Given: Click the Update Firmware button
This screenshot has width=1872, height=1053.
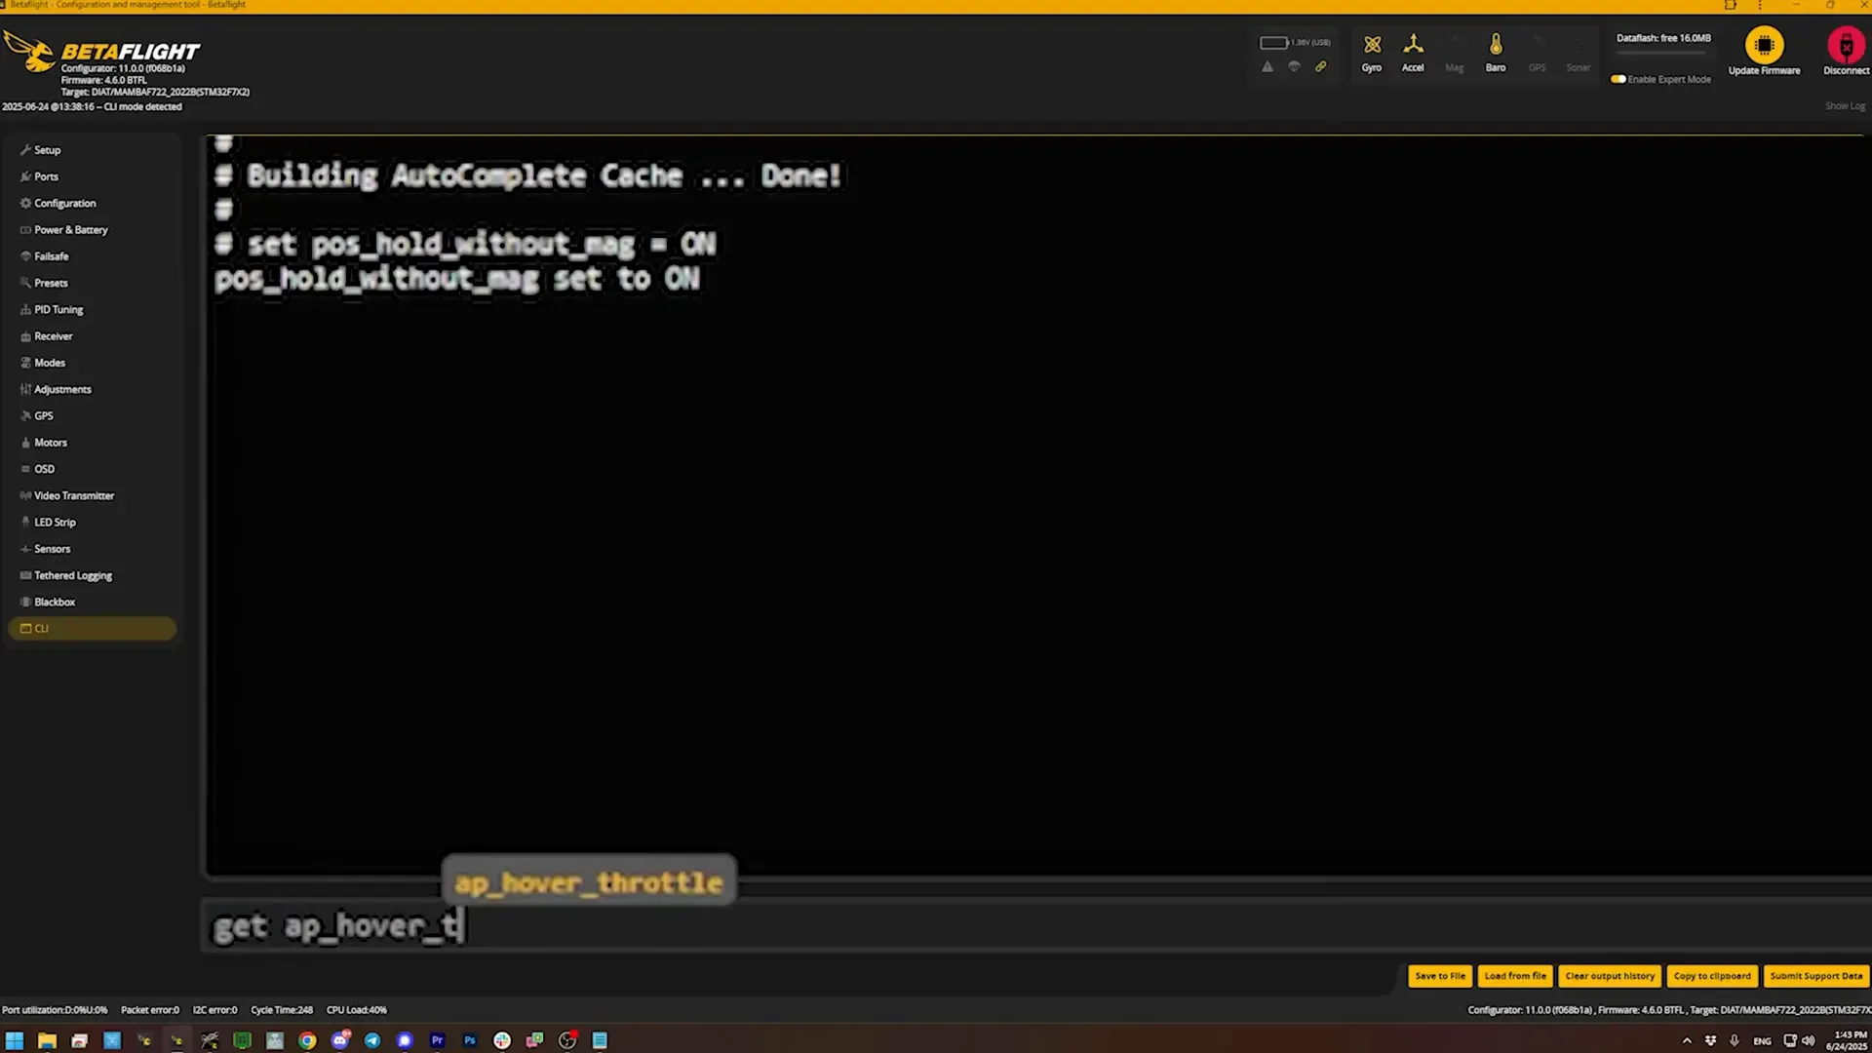Looking at the screenshot, I should click(x=1764, y=52).
